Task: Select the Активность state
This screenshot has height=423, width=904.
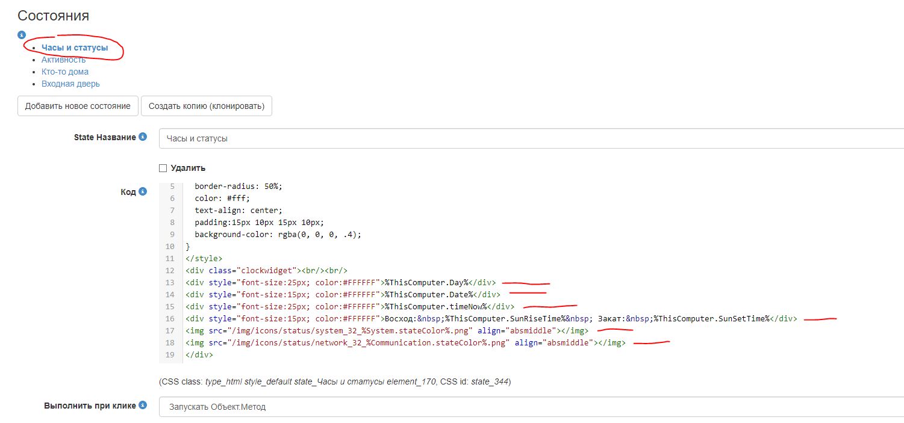Action: coord(63,60)
